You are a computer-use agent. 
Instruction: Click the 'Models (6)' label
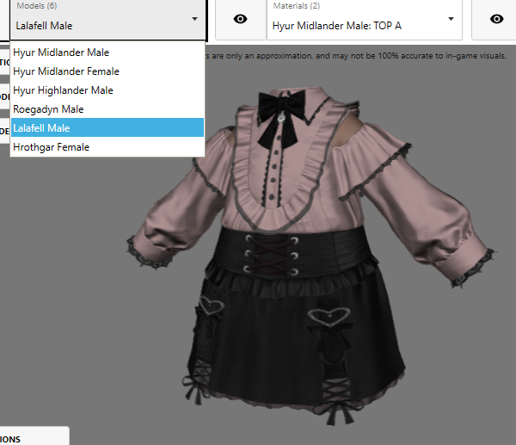tap(37, 6)
